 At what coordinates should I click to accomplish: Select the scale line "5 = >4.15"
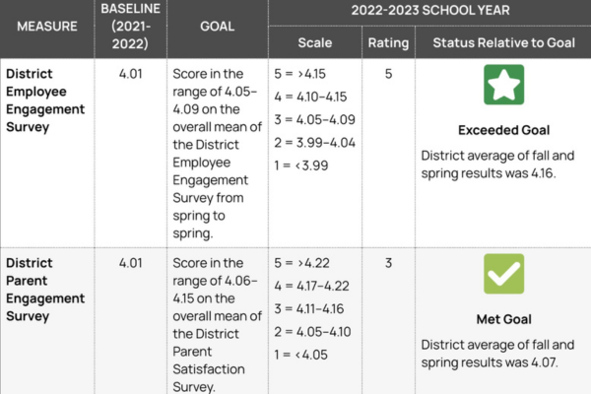coord(306,74)
